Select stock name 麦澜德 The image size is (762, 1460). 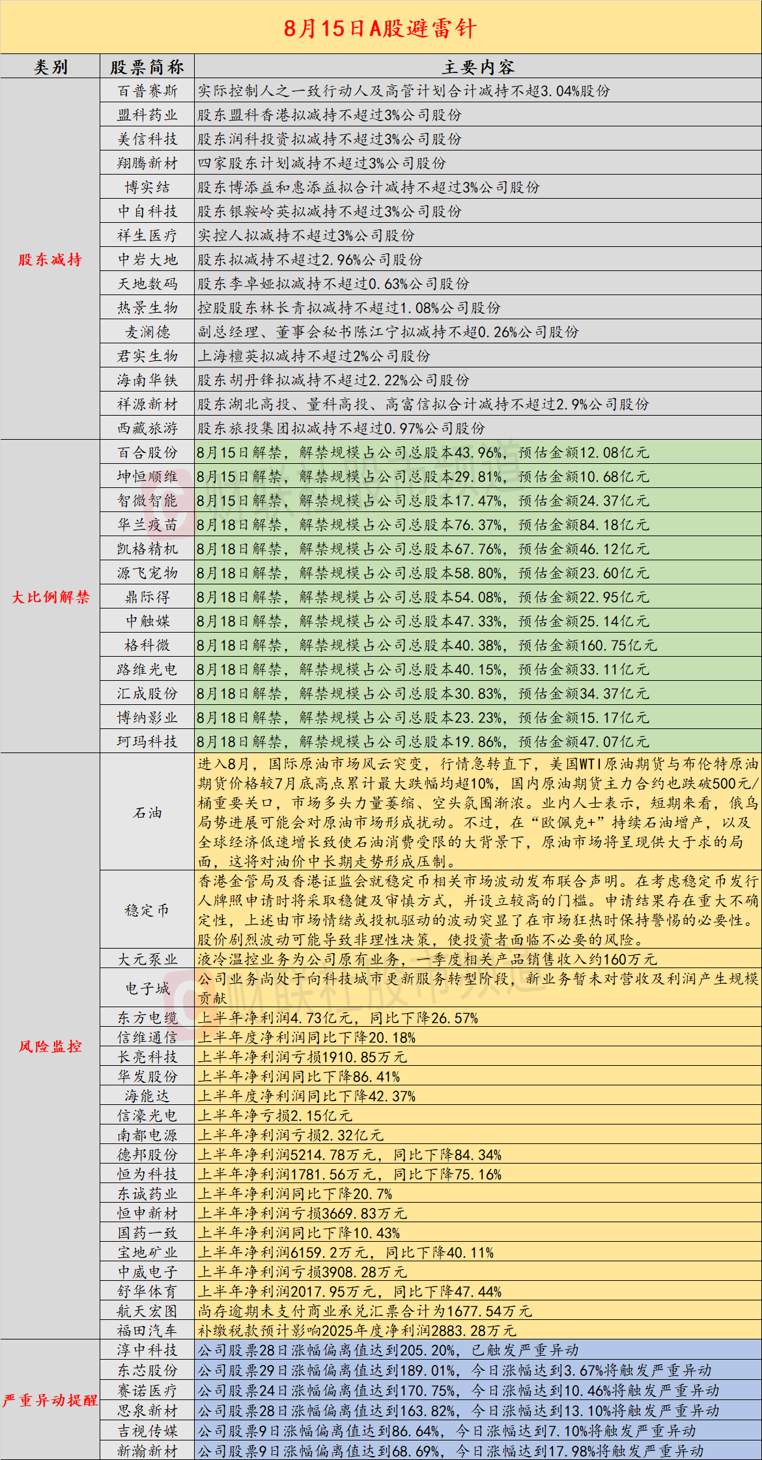click(x=147, y=332)
